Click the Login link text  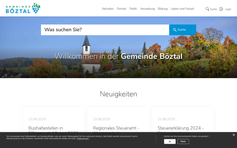click(228, 9)
